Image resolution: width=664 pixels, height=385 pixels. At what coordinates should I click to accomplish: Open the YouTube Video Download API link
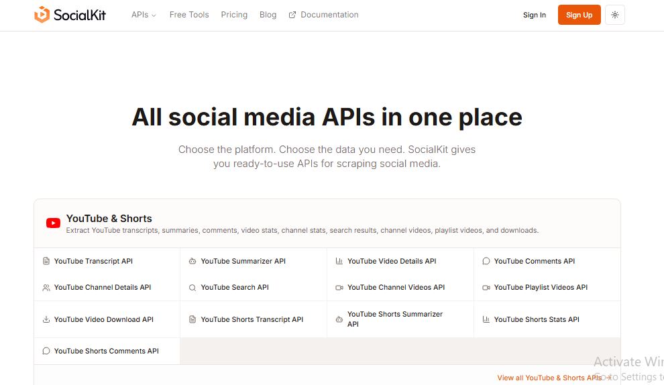click(x=104, y=319)
